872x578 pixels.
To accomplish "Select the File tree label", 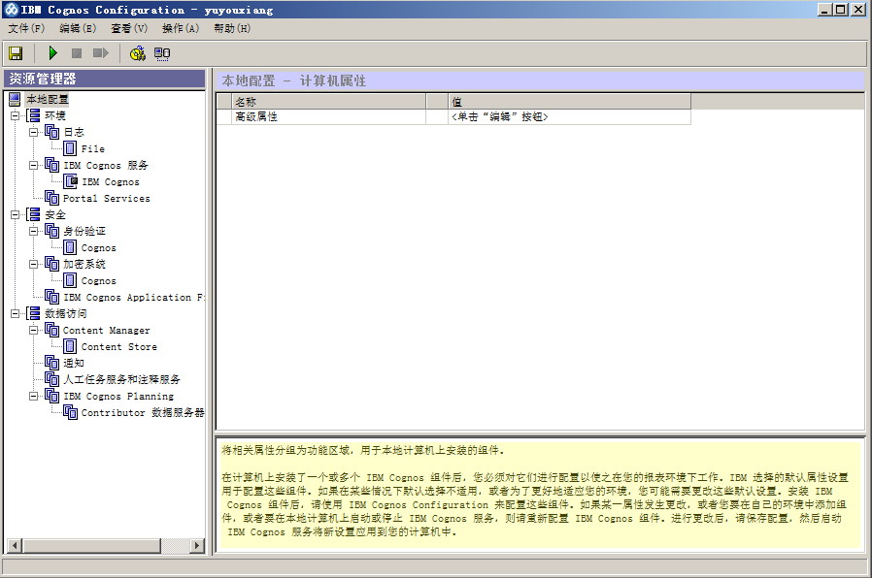I will 93,148.
